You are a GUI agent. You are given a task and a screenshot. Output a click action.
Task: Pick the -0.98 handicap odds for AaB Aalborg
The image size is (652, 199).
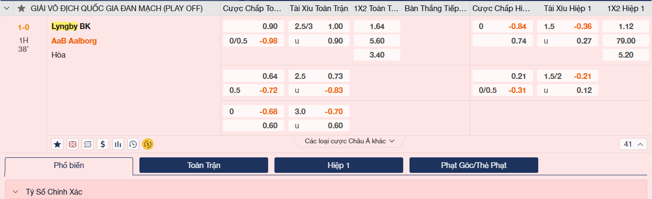pyautogui.click(x=268, y=41)
